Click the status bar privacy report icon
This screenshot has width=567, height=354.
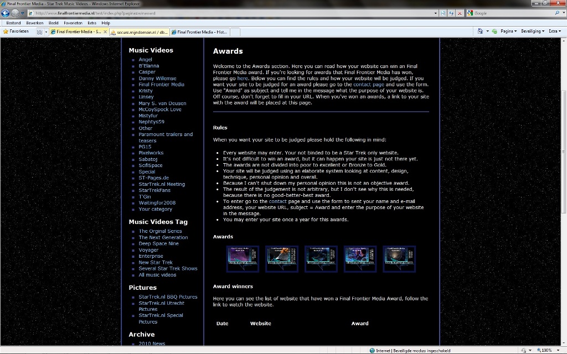tap(524, 350)
